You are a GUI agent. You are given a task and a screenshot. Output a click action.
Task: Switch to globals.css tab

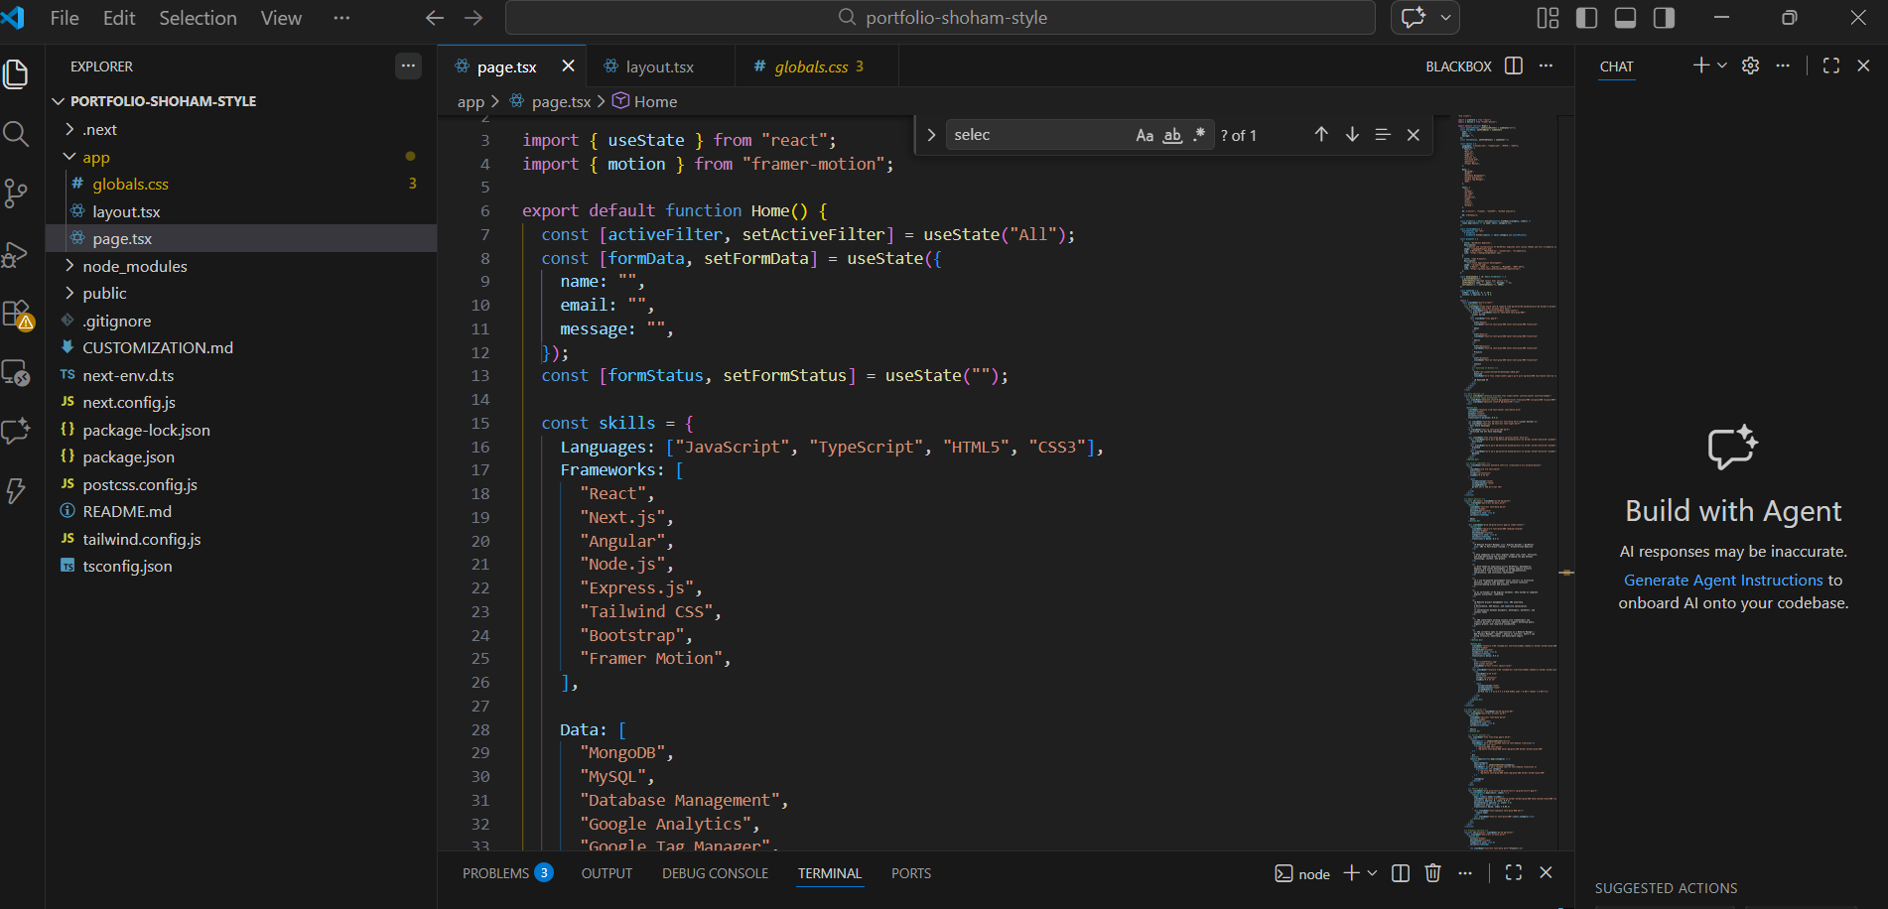[811, 66]
